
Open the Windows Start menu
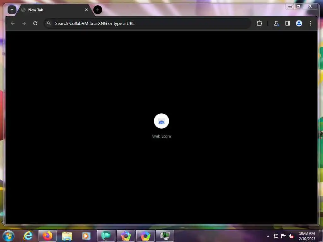click(9, 236)
